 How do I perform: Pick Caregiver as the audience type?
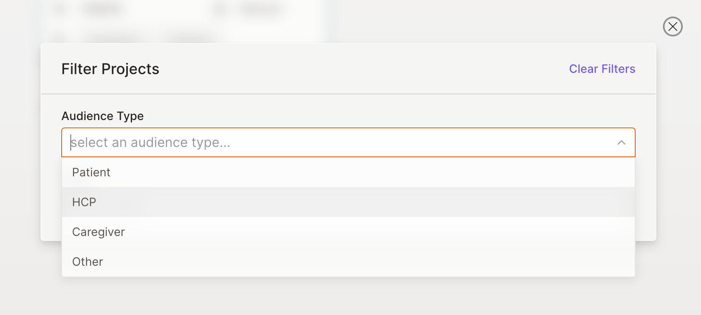click(x=98, y=232)
